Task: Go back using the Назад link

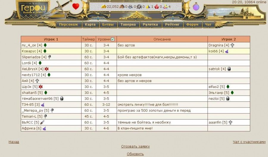Action: pyautogui.click(x=14, y=142)
